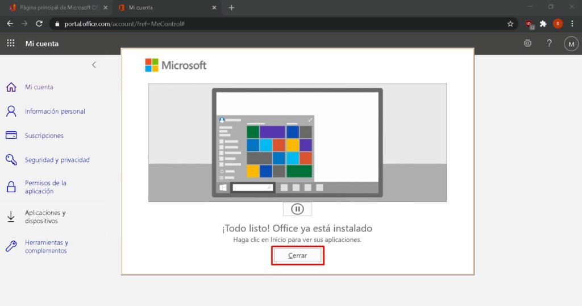Image resolution: width=582 pixels, height=306 pixels.
Task: Go to the Suscripciones page
Action: tap(44, 136)
